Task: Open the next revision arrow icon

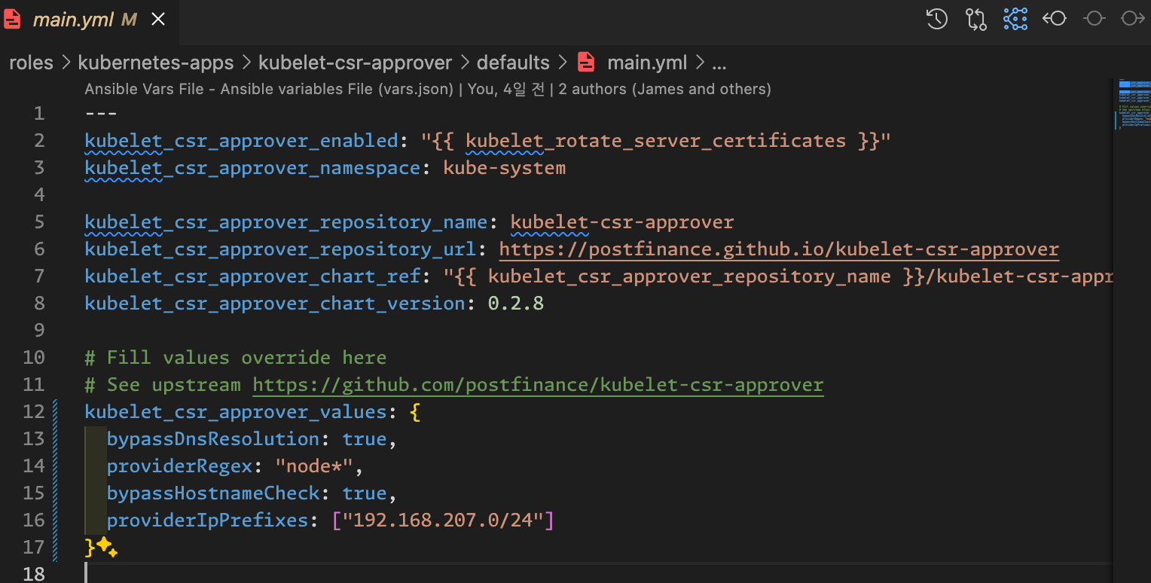Action: pyautogui.click(x=1133, y=19)
